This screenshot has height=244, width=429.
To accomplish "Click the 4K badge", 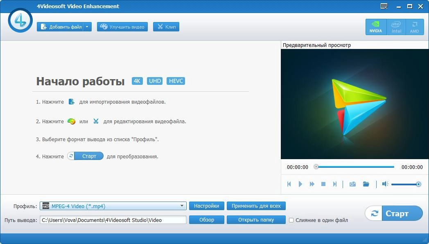I will pyautogui.click(x=138, y=81).
